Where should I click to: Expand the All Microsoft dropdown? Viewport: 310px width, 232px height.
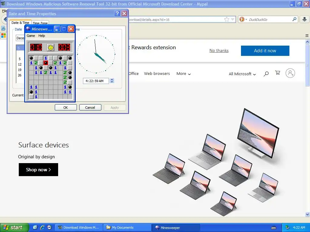pyautogui.click(x=242, y=74)
